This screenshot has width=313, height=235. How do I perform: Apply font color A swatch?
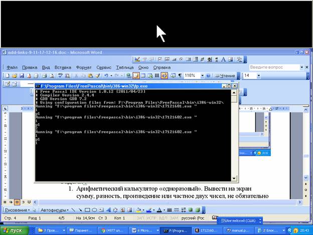(160, 210)
